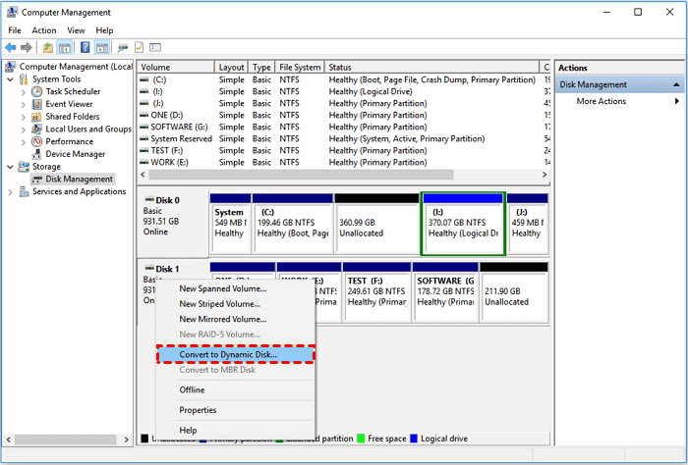Sort by File System column header
The height and width of the screenshot is (465, 688).
[300, 68]
